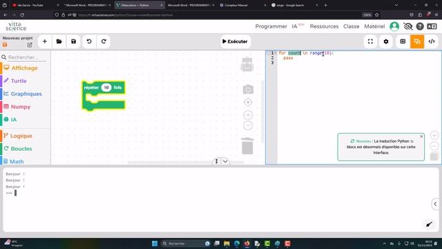The height and width of the screenshot is (249, 442).
Task: Open Matériel menu
Action: click(374, 26)
